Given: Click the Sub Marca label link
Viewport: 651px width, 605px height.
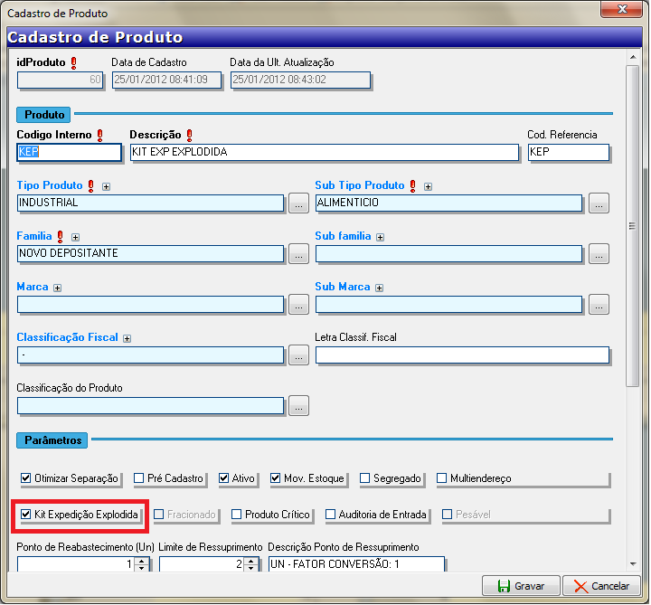Looking at the screenshot, I should (343, 287).
